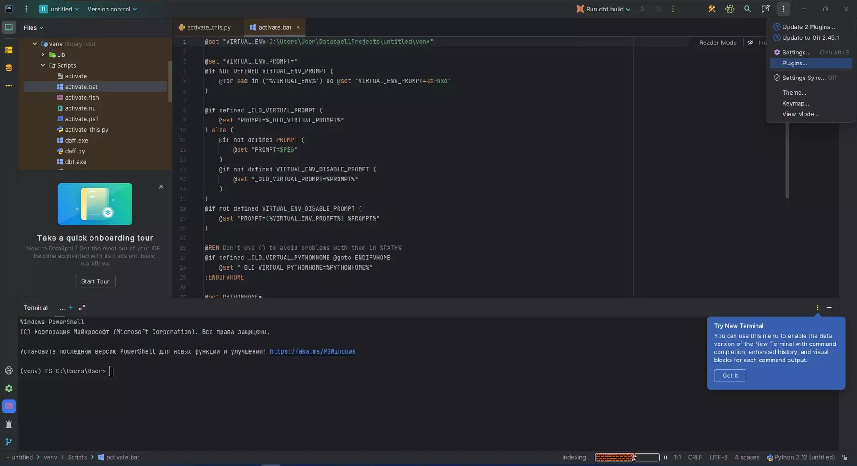
Task: Open the Git tool window icon
Action: click(x=9, y=442)
